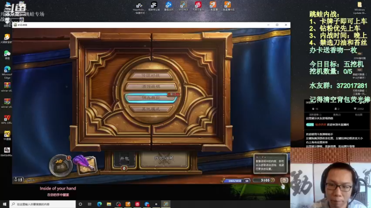Open 我的收藏 my collection
Viewport: 371px width, 208px height.
point(164,159)
